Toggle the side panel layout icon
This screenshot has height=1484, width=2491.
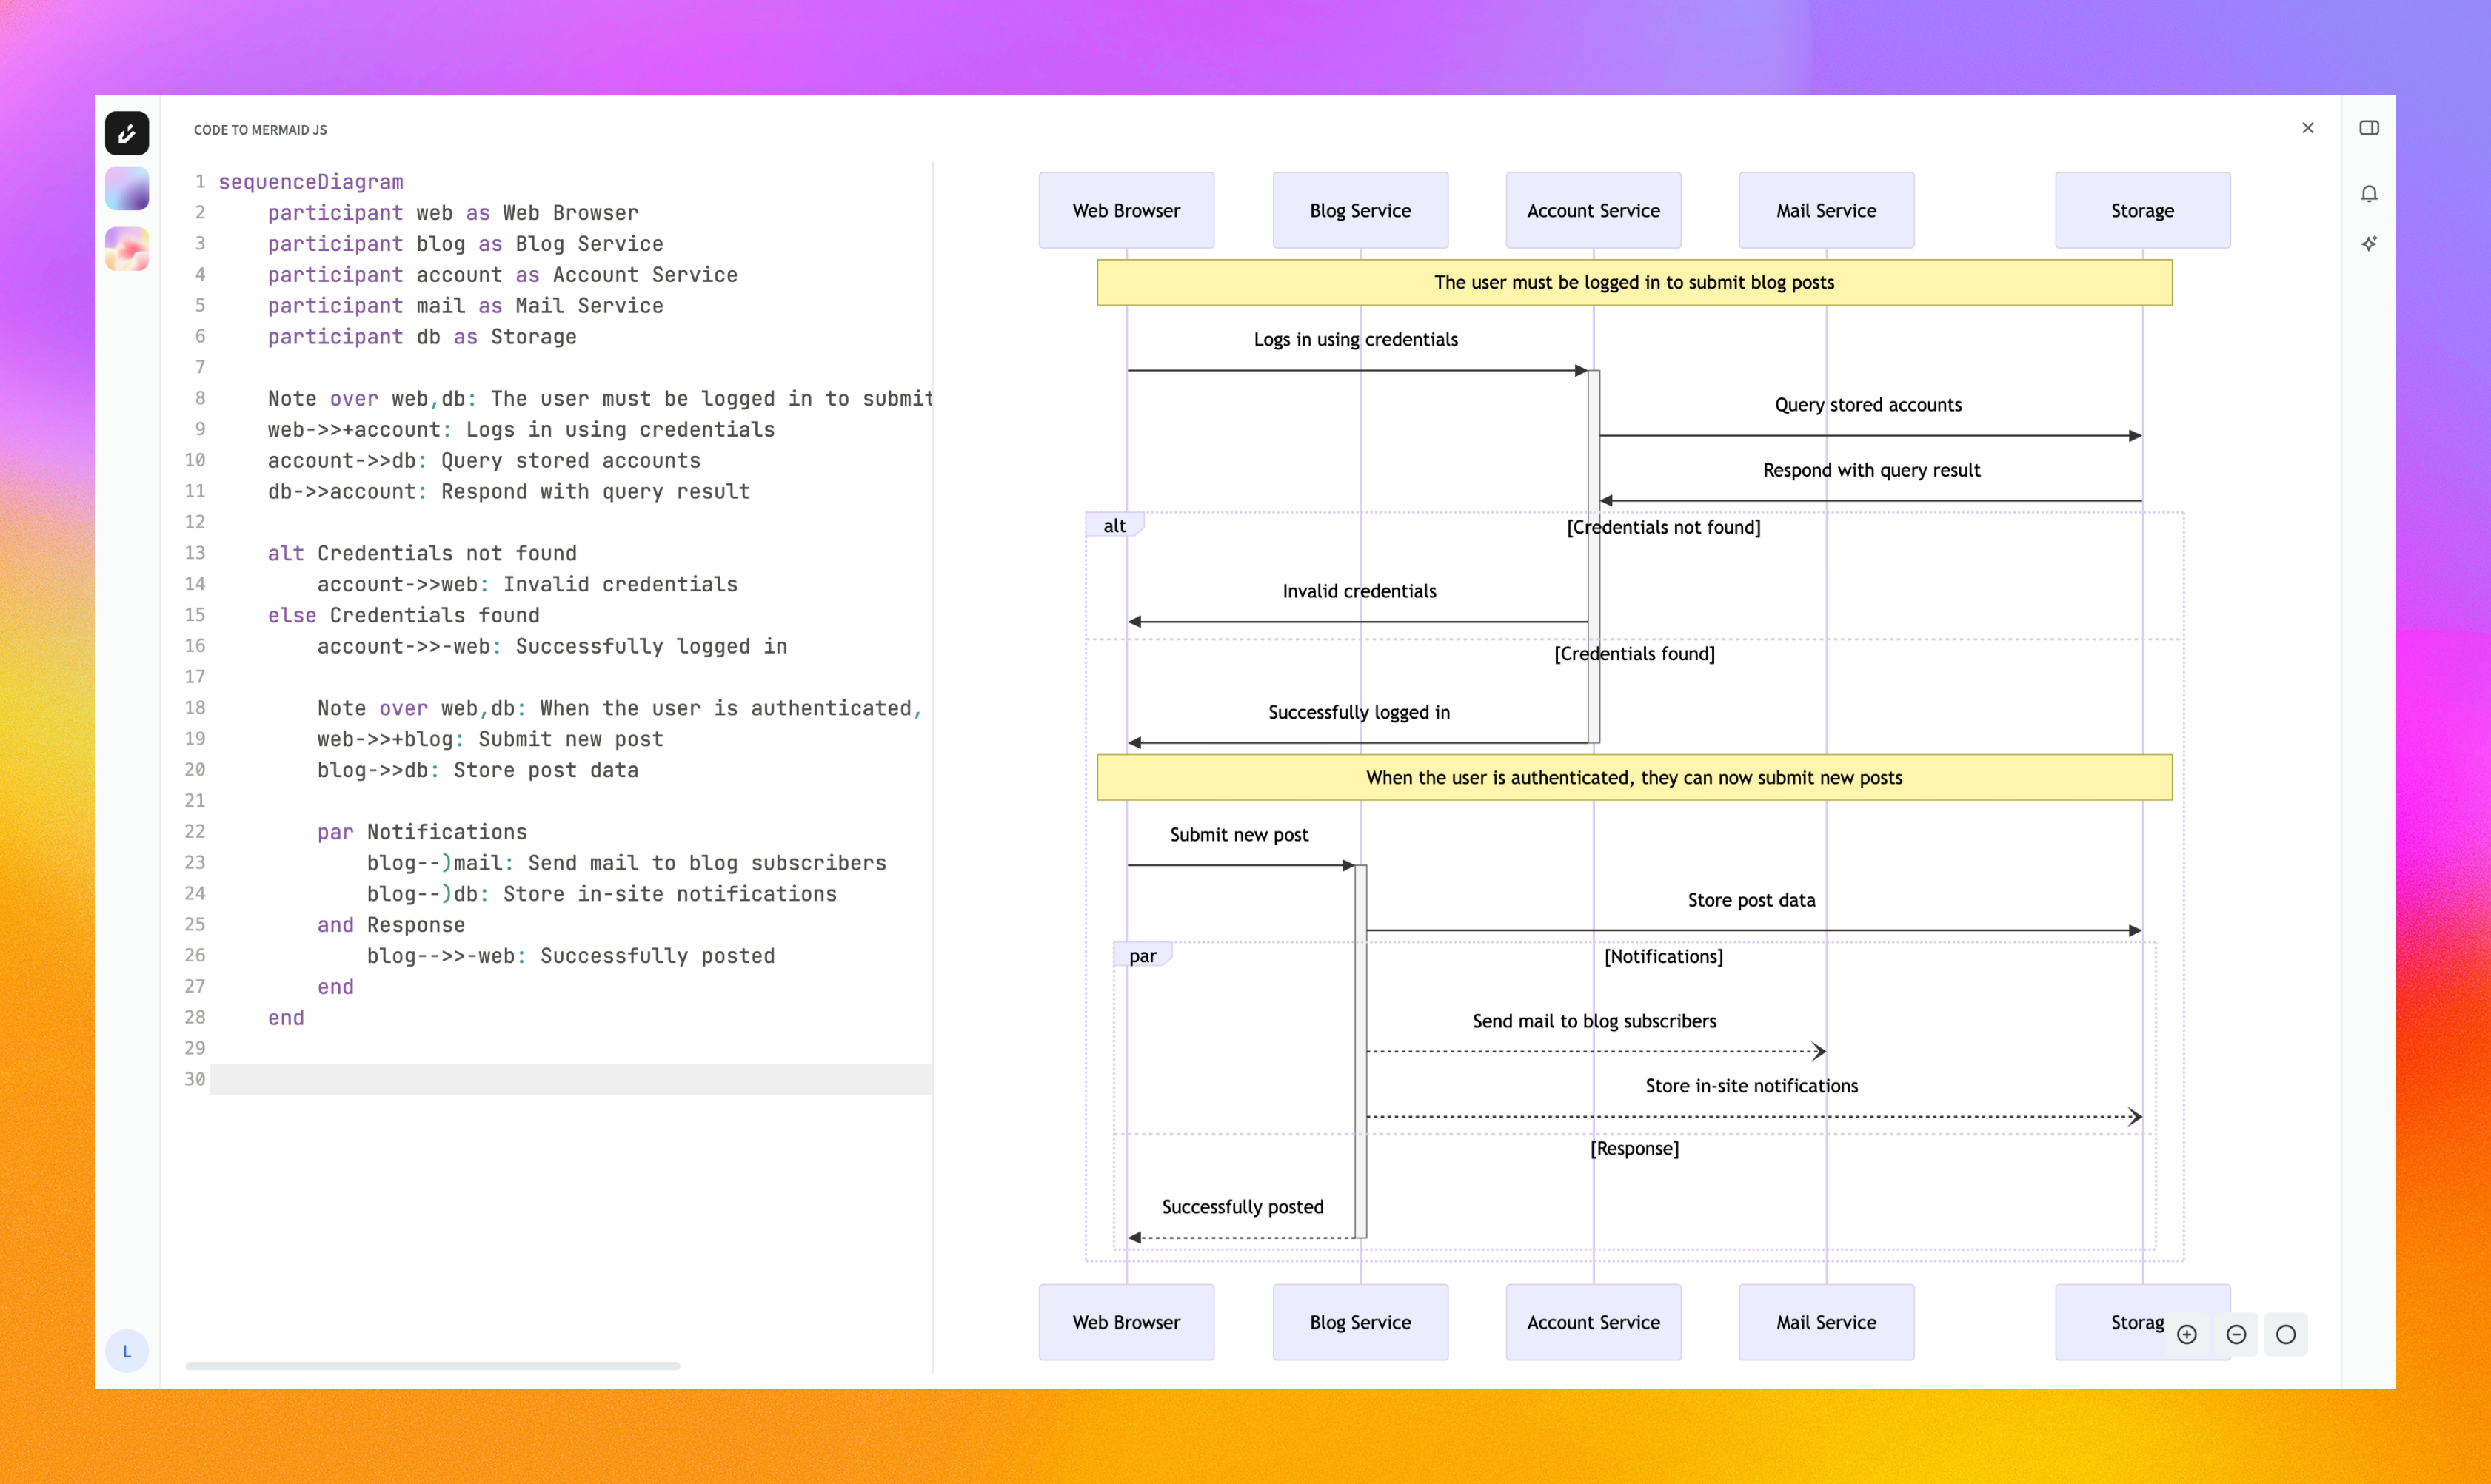pos(2369,128)
